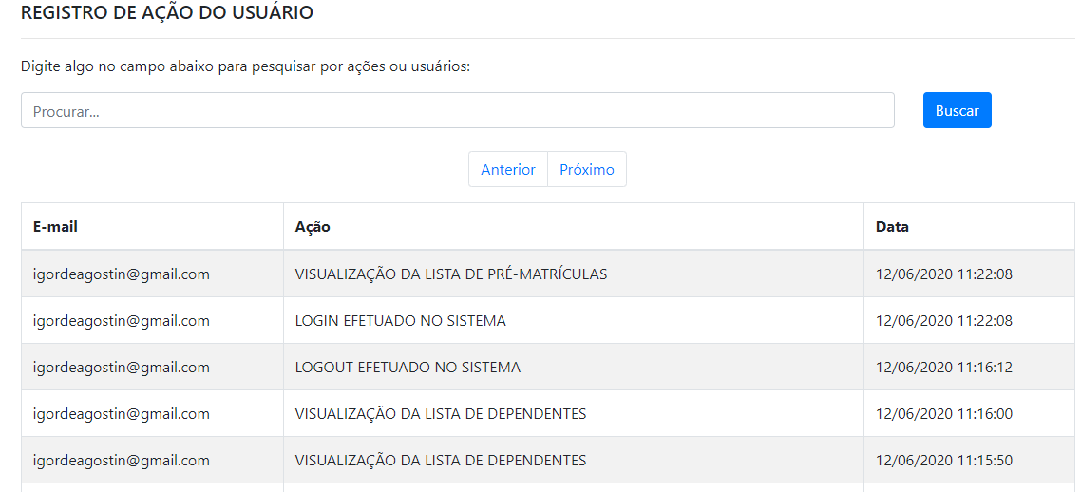Click the REGISTRO DE AÇÃO DO USUÁRIO heading
Image resolution: width=1081 pixels, height=492 pixels.
(167, 13)
